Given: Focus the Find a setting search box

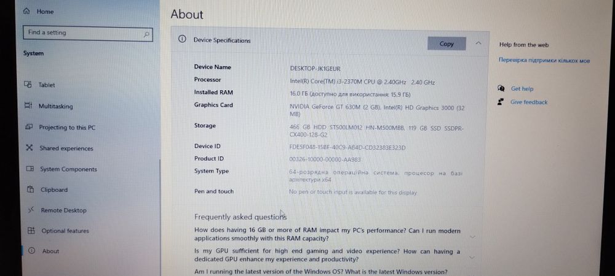Looking at the screenshot, I should tap(88, 34).
